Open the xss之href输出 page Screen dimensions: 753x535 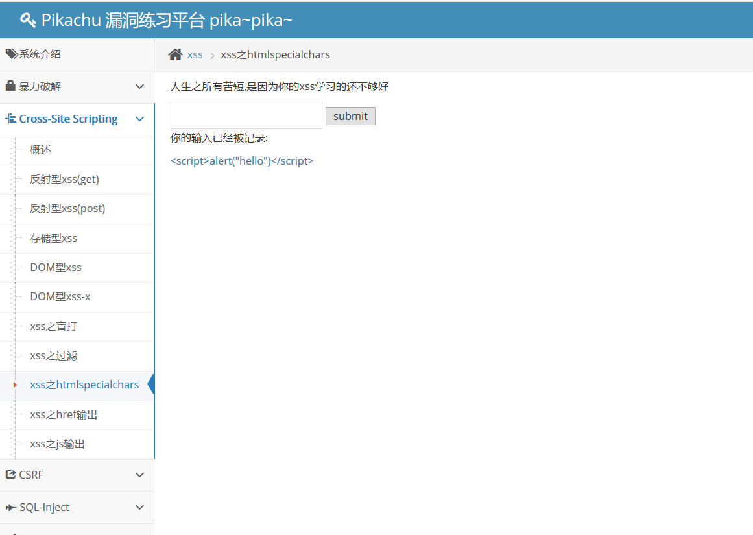(64, 414)
